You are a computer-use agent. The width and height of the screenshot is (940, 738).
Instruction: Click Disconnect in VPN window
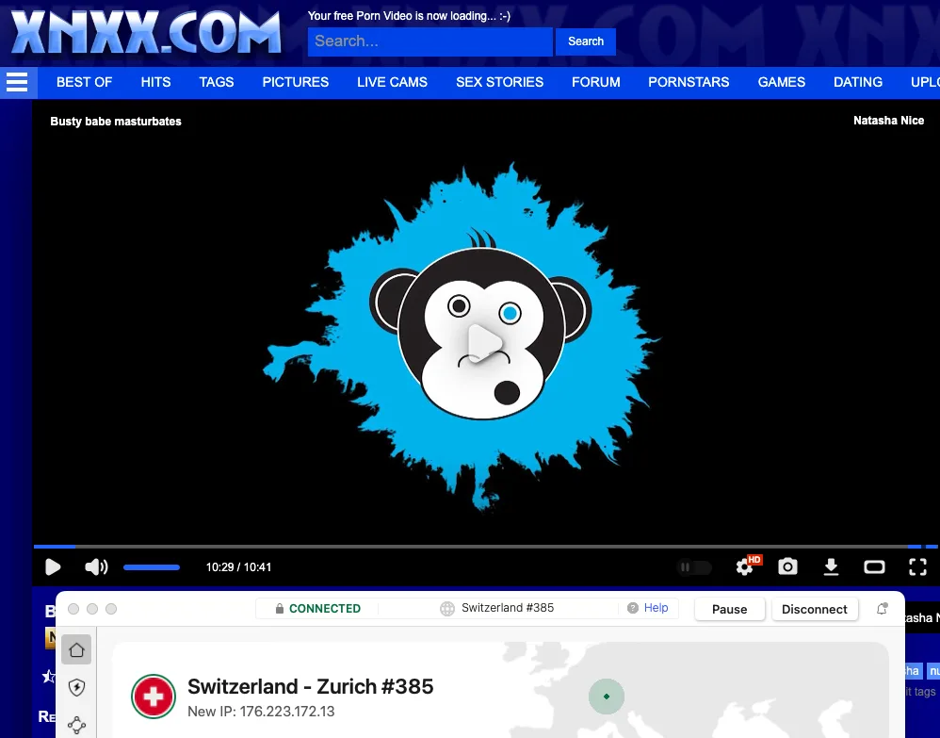click(815, 609)
